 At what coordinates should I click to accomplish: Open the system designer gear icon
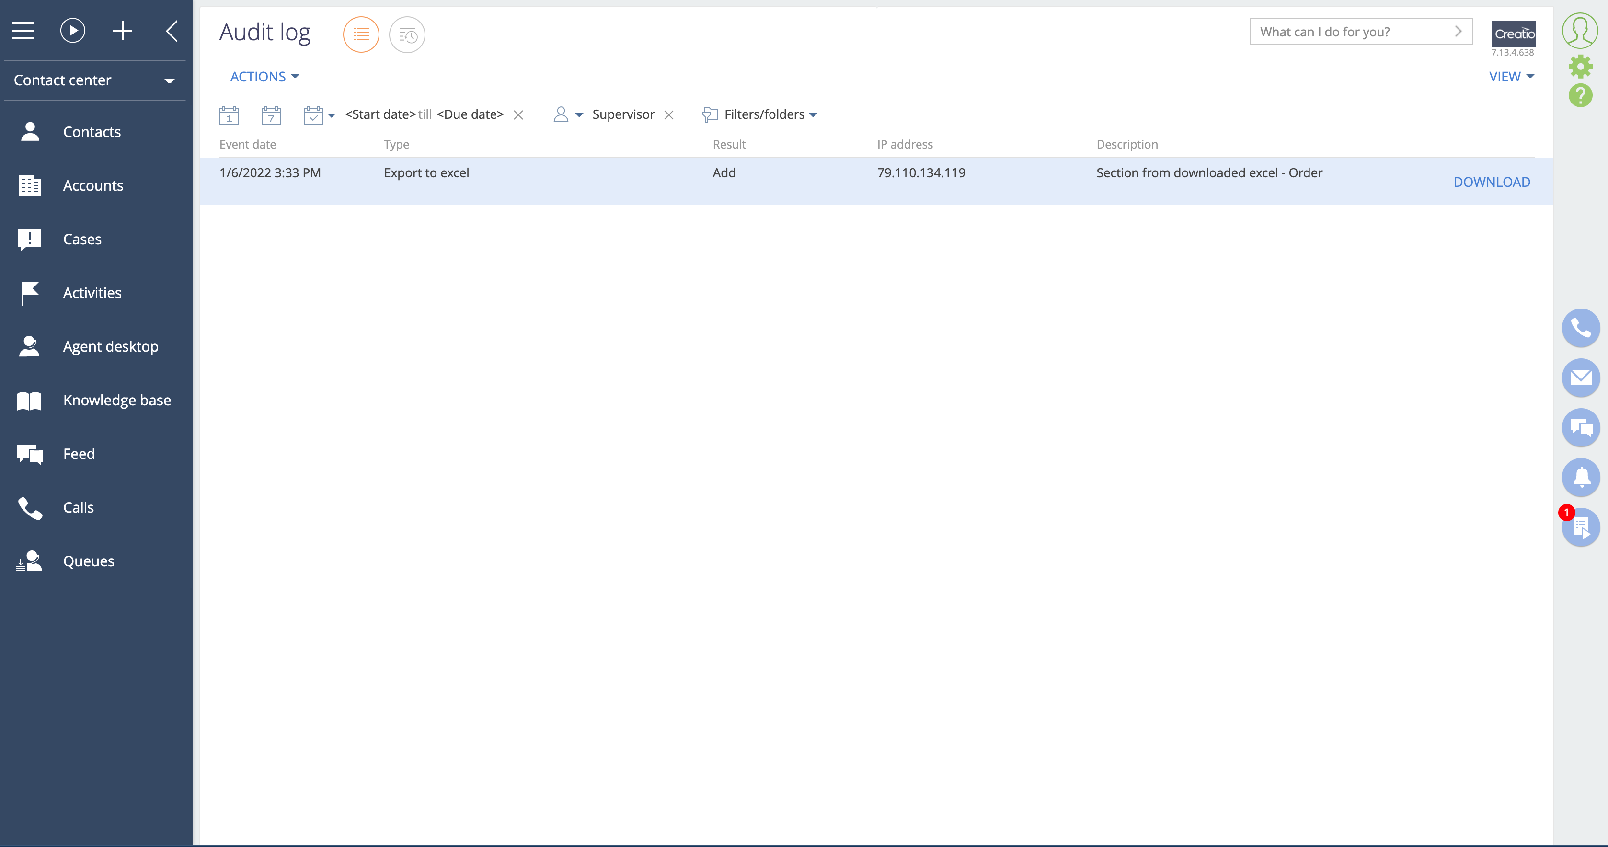click(1580, 66)
